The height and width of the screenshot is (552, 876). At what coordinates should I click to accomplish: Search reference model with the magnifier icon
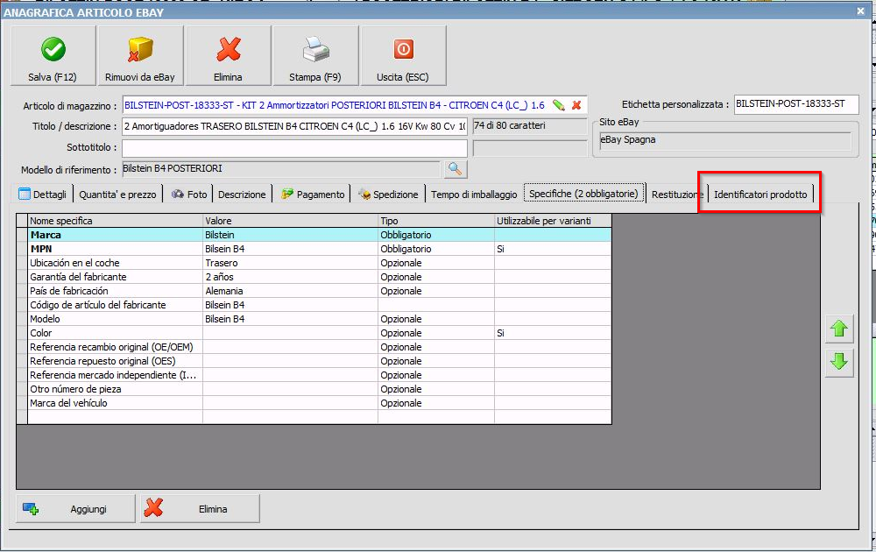click(456, 168)
